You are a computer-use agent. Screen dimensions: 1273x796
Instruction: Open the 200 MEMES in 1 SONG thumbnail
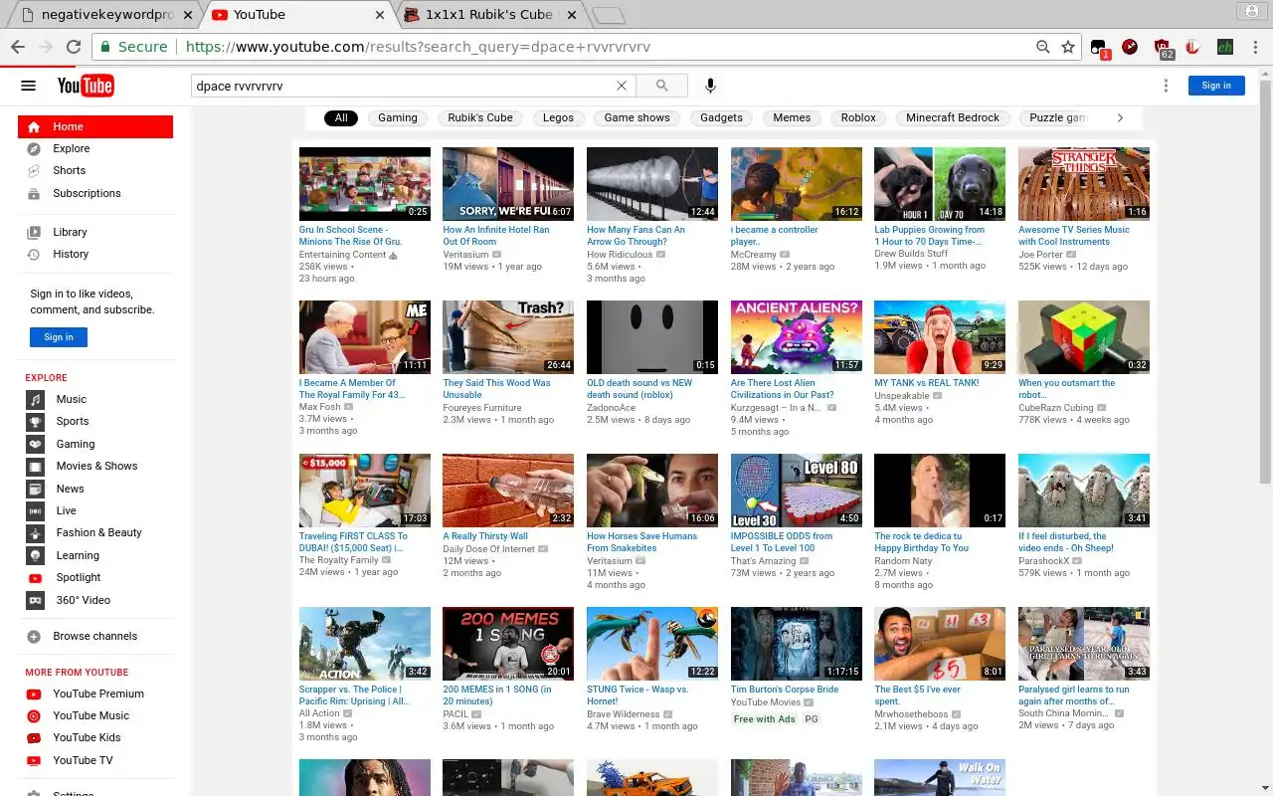click(x=508, y=644)
